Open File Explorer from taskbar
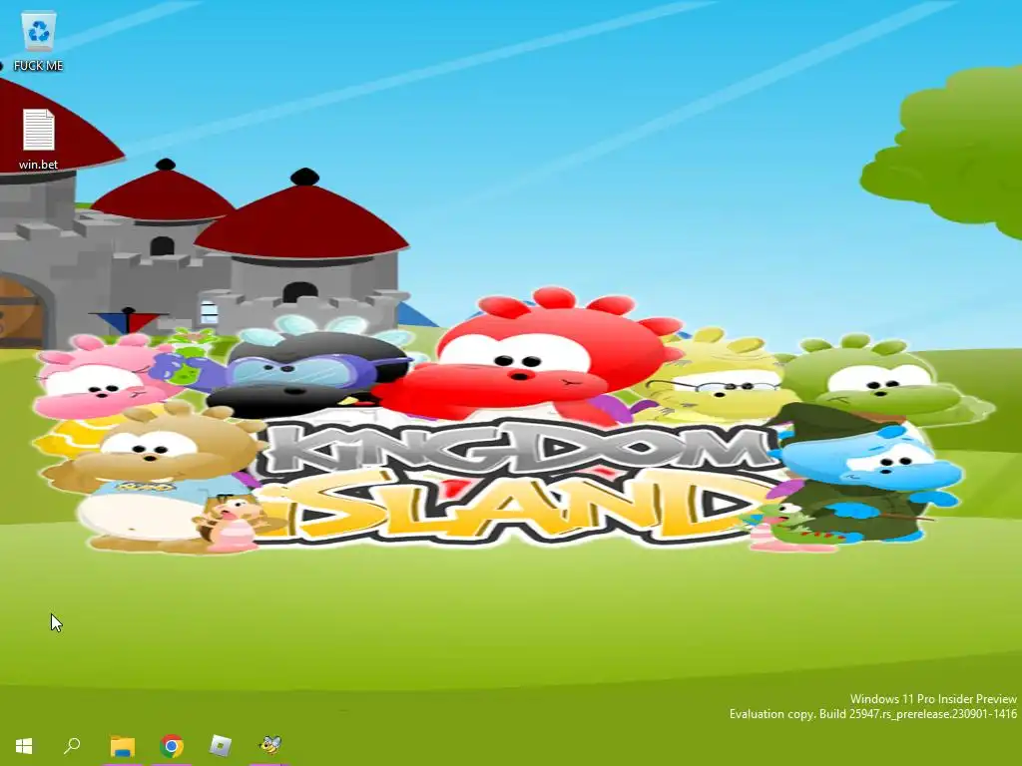This screenshot has height=766, width=1022. pos(122,746)
